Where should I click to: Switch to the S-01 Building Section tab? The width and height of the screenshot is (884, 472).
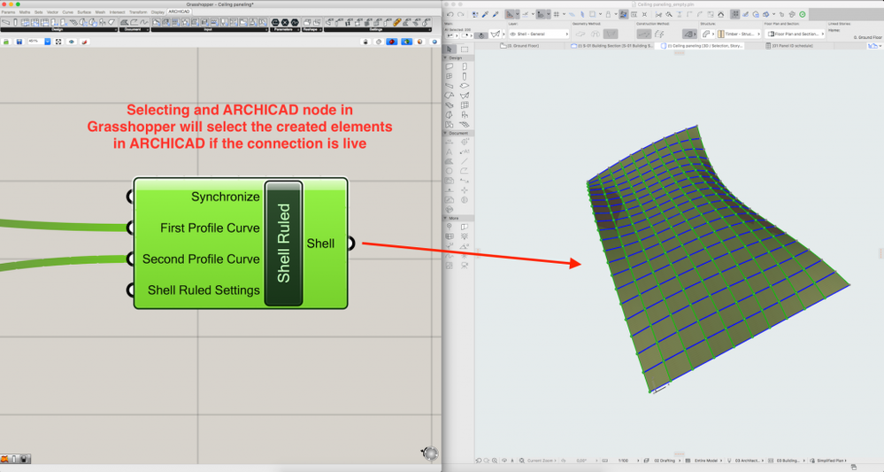tap(611, 46)
